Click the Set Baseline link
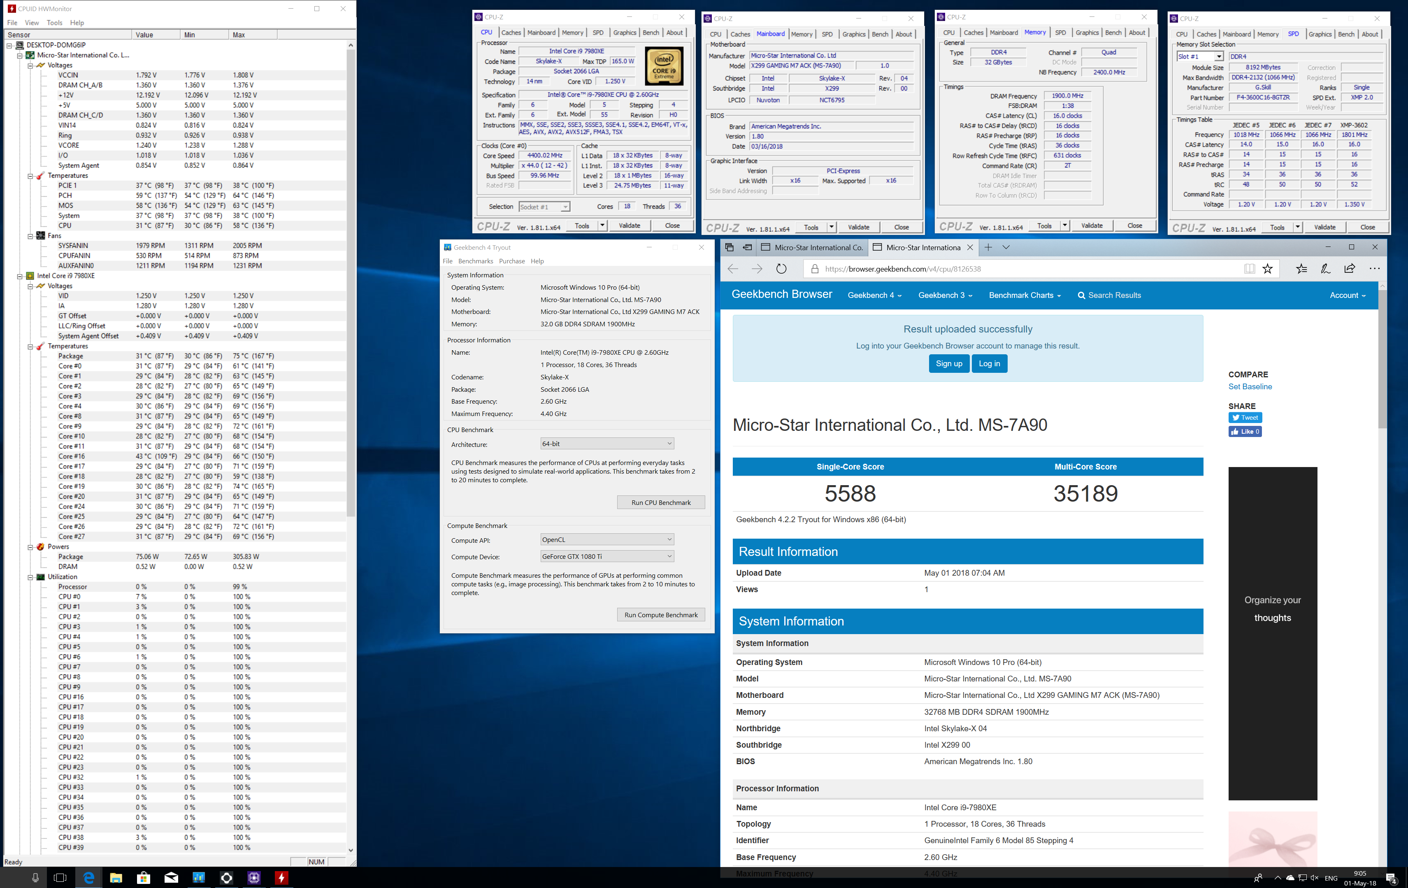 click(x=1250, y=386)
